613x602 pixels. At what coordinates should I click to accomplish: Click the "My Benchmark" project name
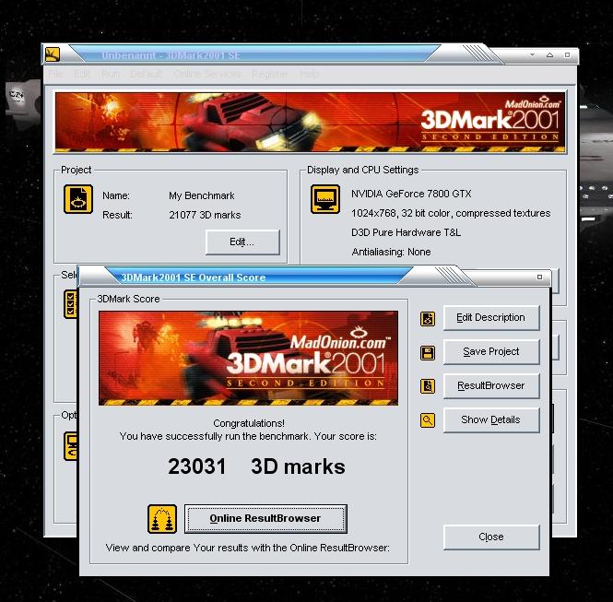(x=202, y=195)
